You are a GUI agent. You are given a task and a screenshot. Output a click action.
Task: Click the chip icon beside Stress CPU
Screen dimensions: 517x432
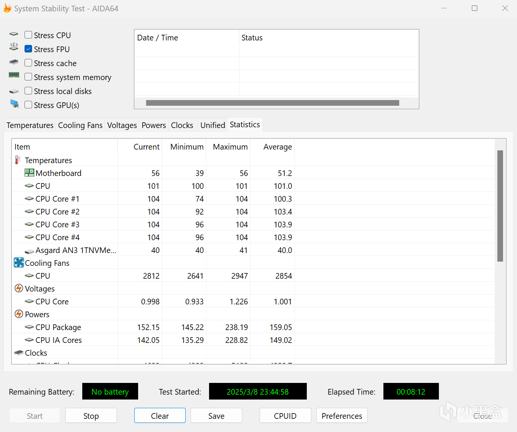coord(14,34)
